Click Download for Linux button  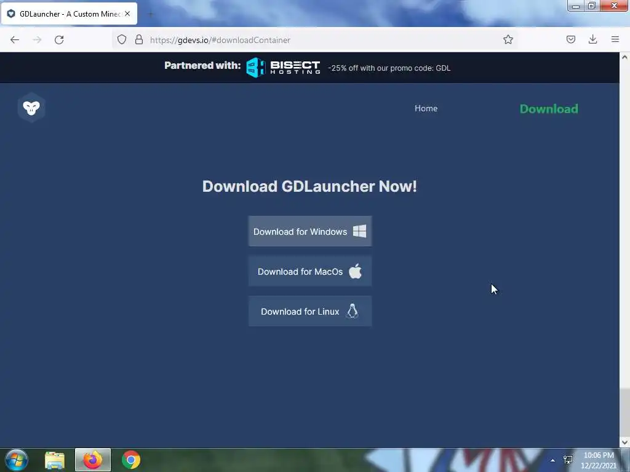pos(310,312)
